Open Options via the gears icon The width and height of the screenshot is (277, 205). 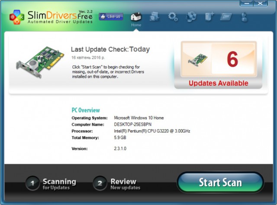click(173, 17)
